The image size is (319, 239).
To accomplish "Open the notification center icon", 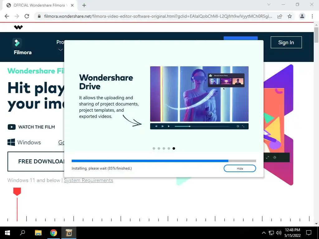I will 309,233.
